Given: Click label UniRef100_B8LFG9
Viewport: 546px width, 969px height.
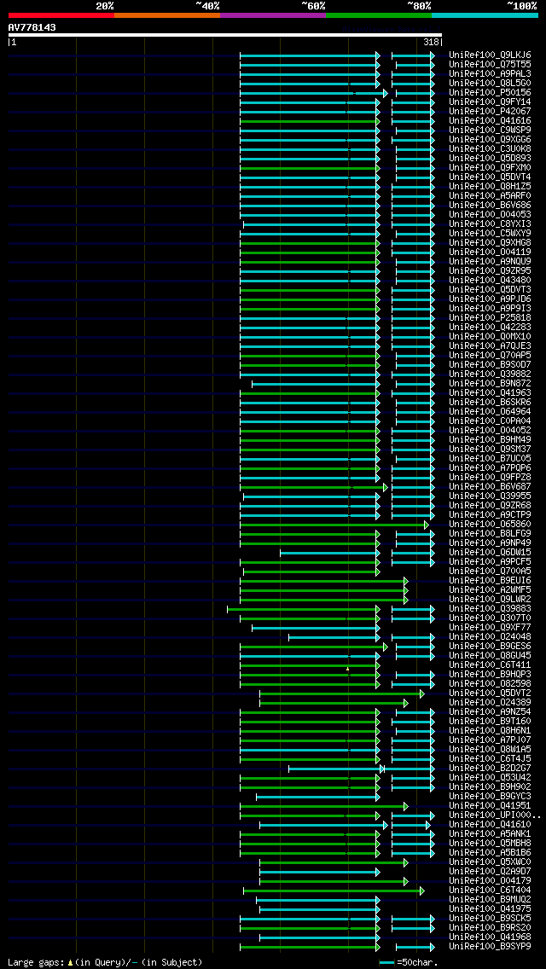Looking at the screenshot, I should coord(490,533).
